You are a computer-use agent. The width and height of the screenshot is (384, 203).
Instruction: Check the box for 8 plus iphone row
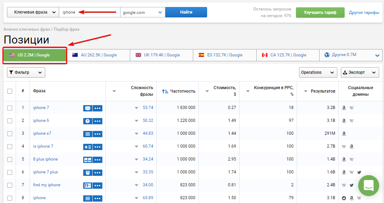tap(10, 159)
